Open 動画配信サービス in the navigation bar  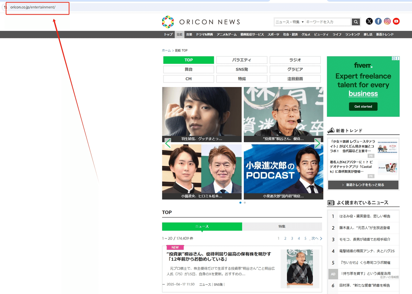point(252,35)
